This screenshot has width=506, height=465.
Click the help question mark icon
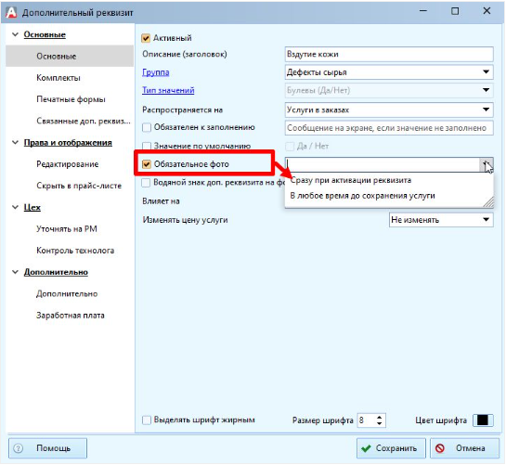(x=19, y=448)
